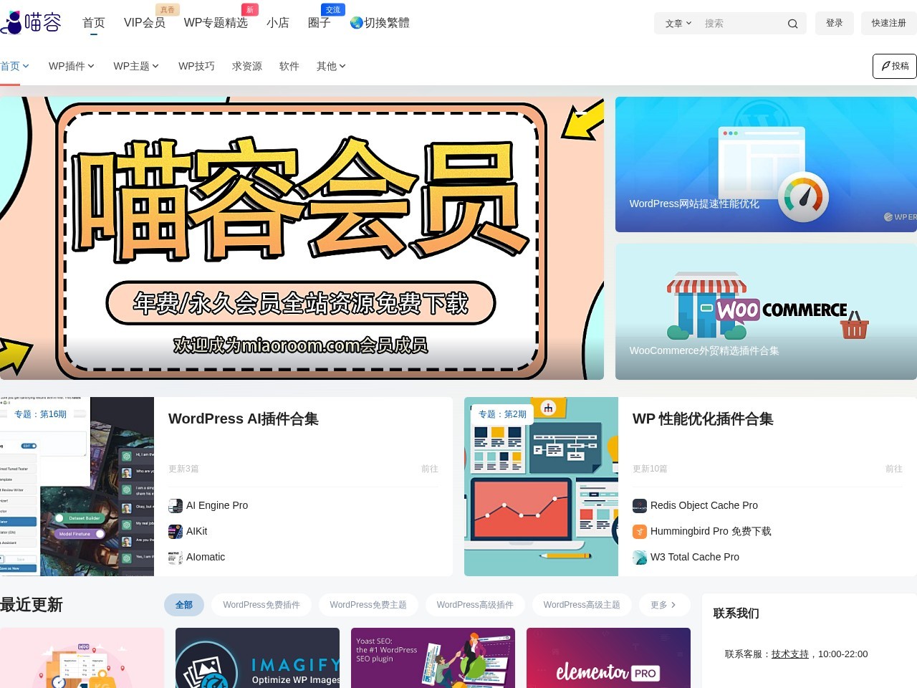Open the WordPress AI插件合集 title
This screenshot has height=688, width=917.
tap(244, 419)
